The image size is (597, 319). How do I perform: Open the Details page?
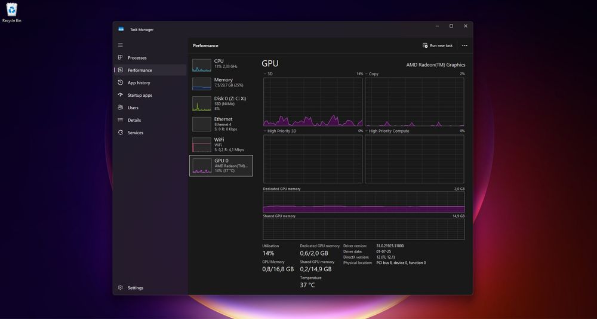[150, 119]
